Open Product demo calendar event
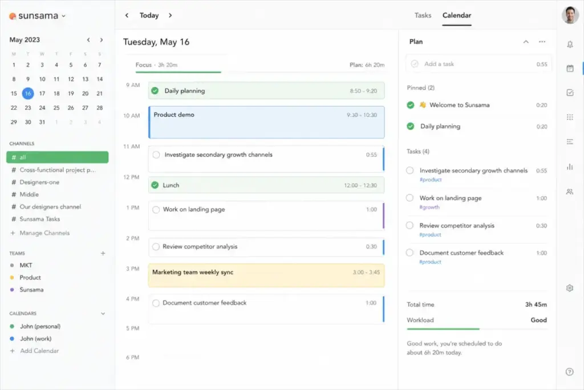This screenshot has height=390, width=584. [266, 122]
